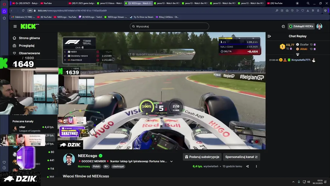Open the extensions cube icon
The height and width of the screenshot is (186, 330).
coord(325,11)
